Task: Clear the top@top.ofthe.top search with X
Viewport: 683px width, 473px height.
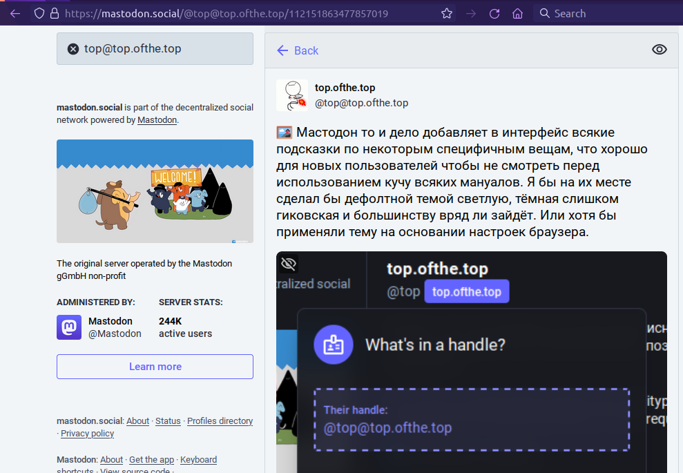Action: pyautogui.click(x=73, y=49)
